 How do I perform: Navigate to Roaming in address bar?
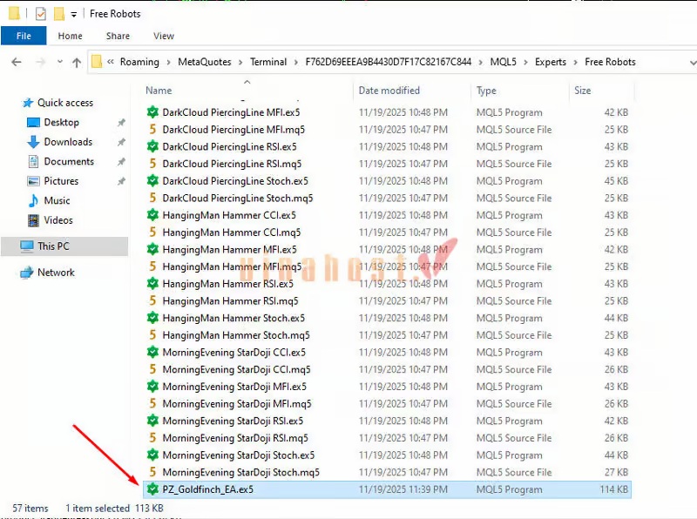[x=139, y=62]
